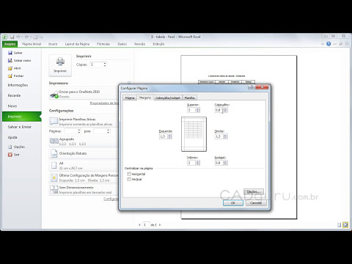
Task: Open the Salvar como option
Action: point(19,60)
